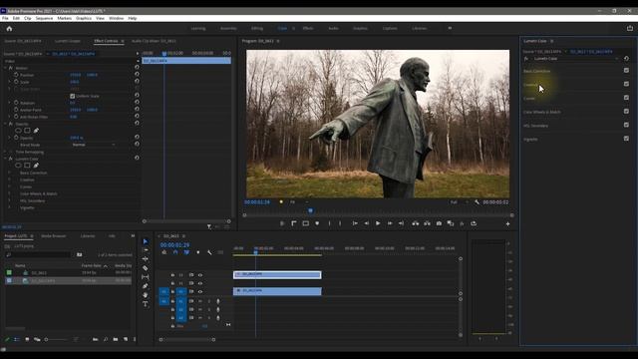Go to Out point in program monitor
This screenshot has height=359, width=638.
(x=401, y=223)
